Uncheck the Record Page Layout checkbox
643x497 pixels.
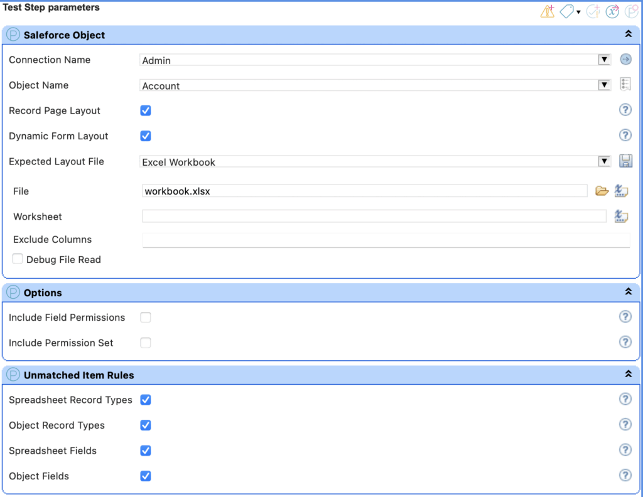(x=146, y=111)
